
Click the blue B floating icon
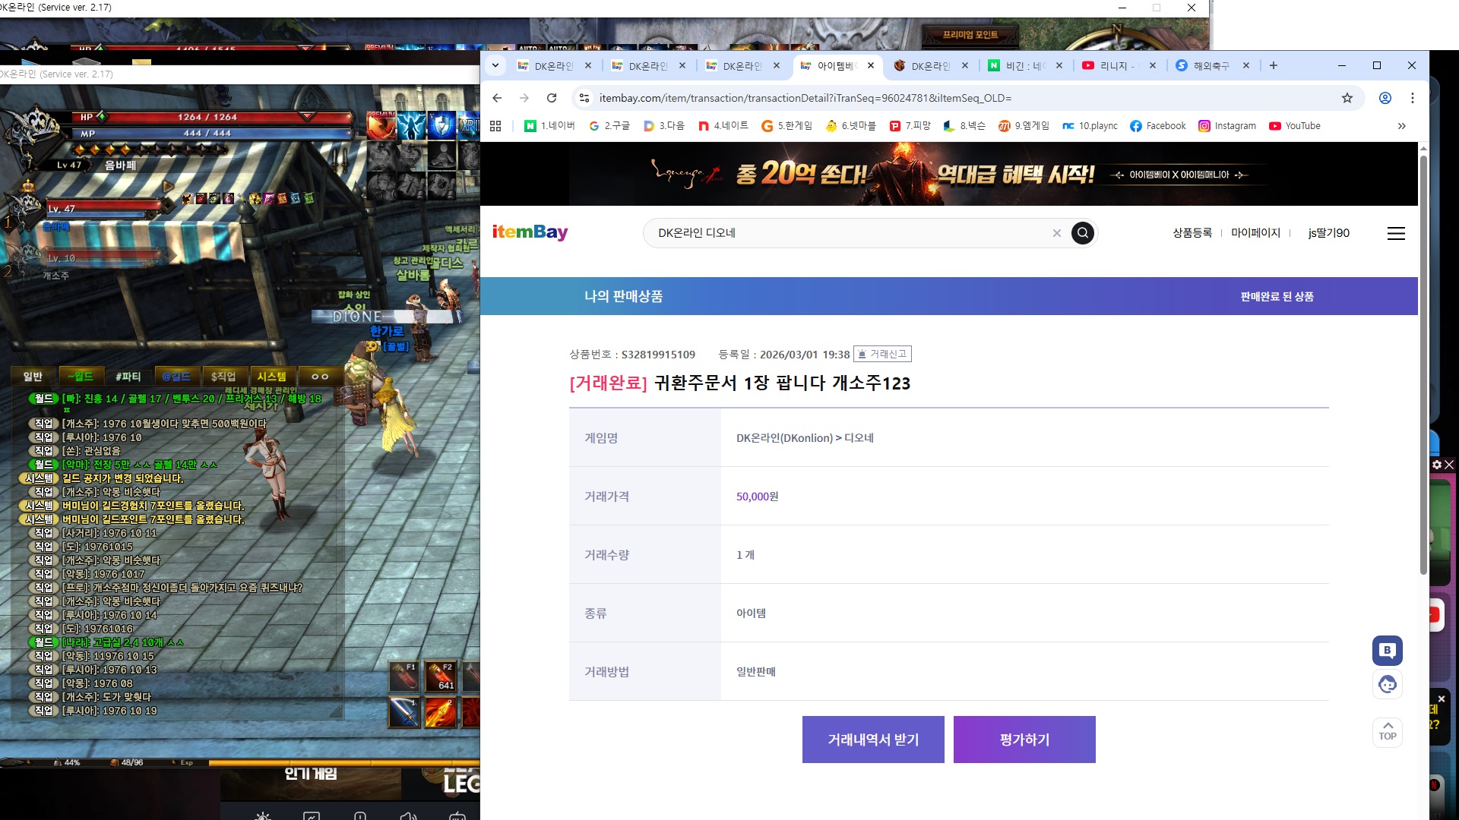(1387, 650)
